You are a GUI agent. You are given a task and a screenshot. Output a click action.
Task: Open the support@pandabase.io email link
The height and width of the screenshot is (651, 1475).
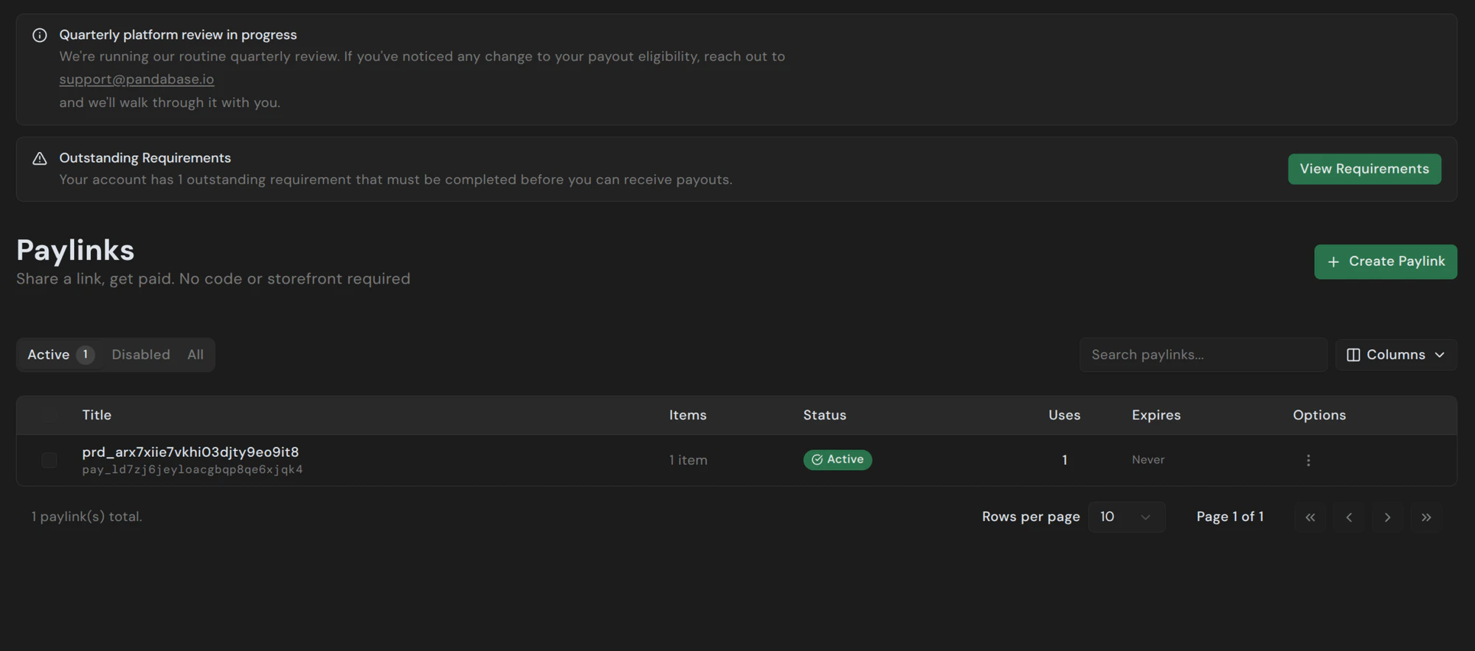point(137,79)
